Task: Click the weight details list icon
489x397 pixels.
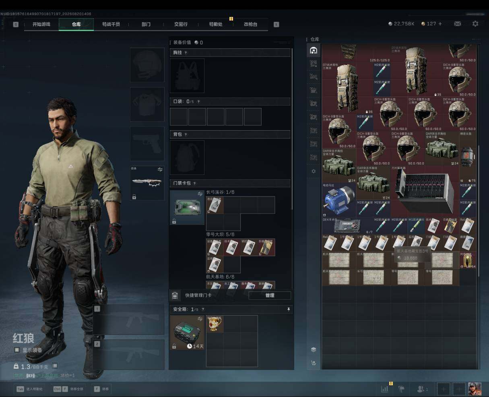Action: 55,366
